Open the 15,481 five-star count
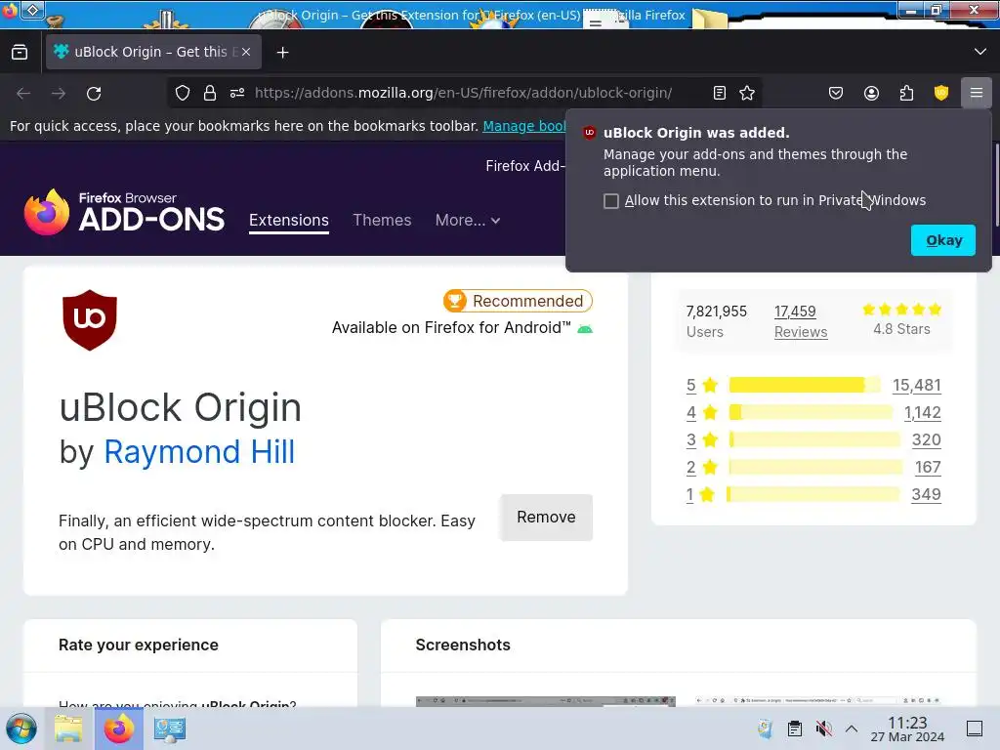Image resolution: width=1000 pixels, height=750 pixels. click(916, 385)
